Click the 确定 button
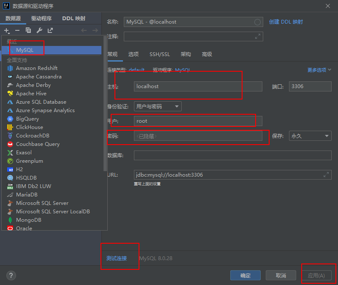 [x=245, y=276]
